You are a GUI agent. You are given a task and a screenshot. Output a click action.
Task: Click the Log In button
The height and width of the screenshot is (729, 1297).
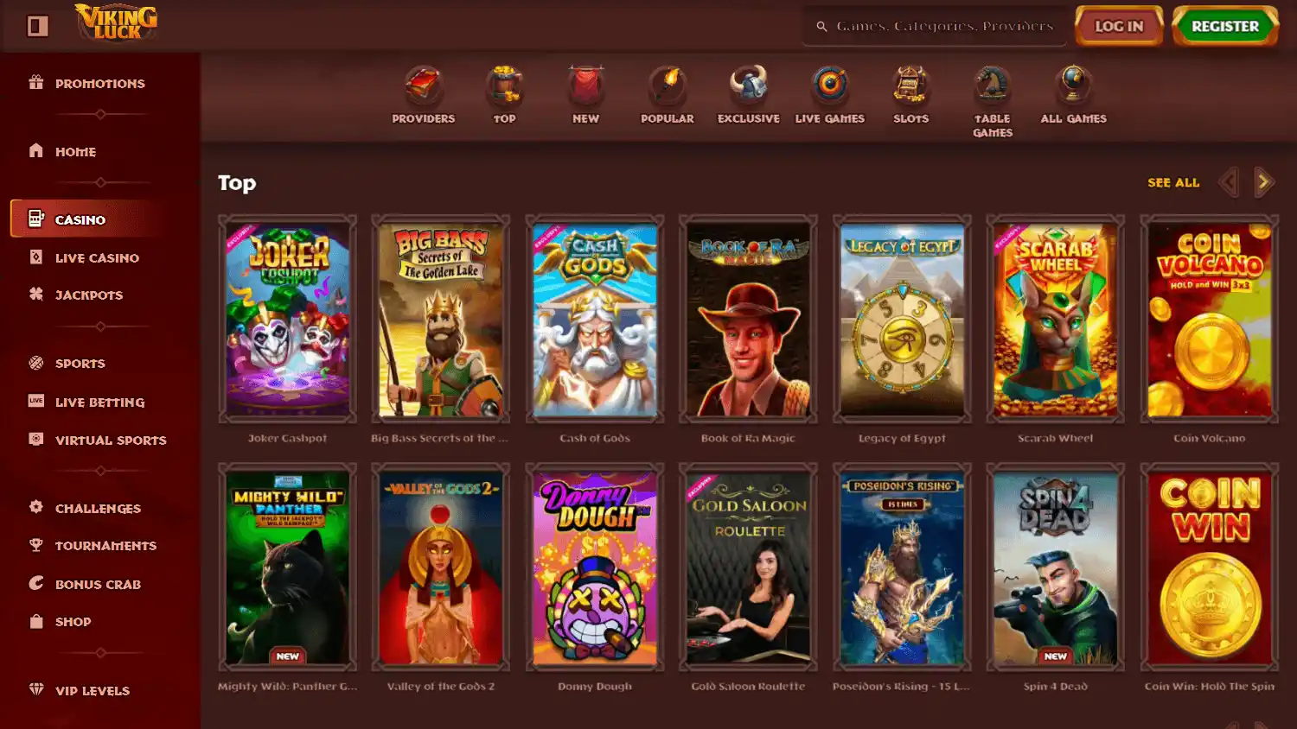(x=1119, y=26)
